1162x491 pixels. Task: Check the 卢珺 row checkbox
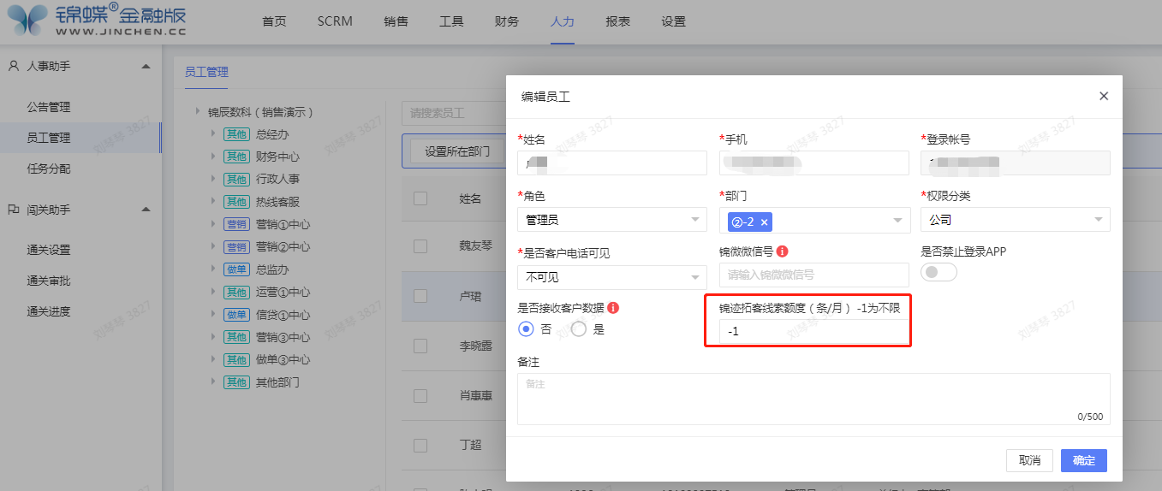coord(420,296)
